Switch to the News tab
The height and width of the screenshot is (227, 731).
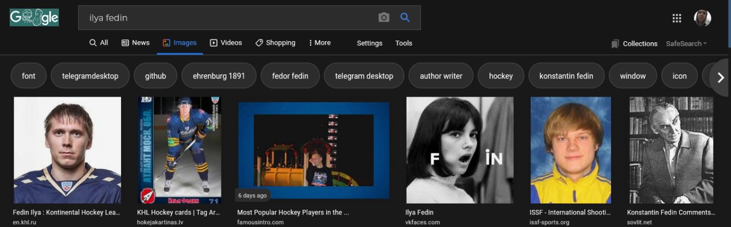click(x=135, y=43)
